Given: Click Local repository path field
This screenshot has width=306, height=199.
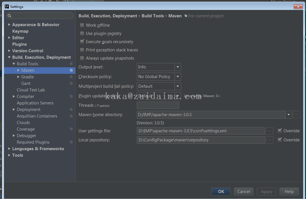Looking at the screenshot, I should 201,140.
